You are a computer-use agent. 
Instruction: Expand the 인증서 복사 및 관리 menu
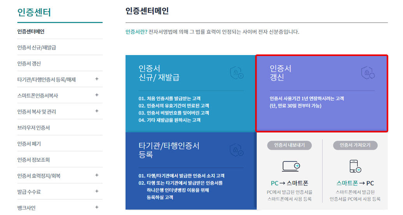[x=97, y=111]
